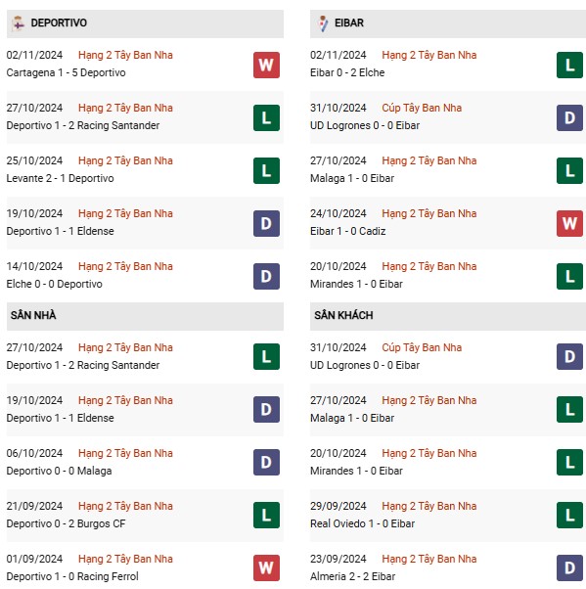Open Cúp Tây Ban Nha link dated 31/10/2024 under Eibar
Screen dimensions: 586x589
click(x=422, y=108)
